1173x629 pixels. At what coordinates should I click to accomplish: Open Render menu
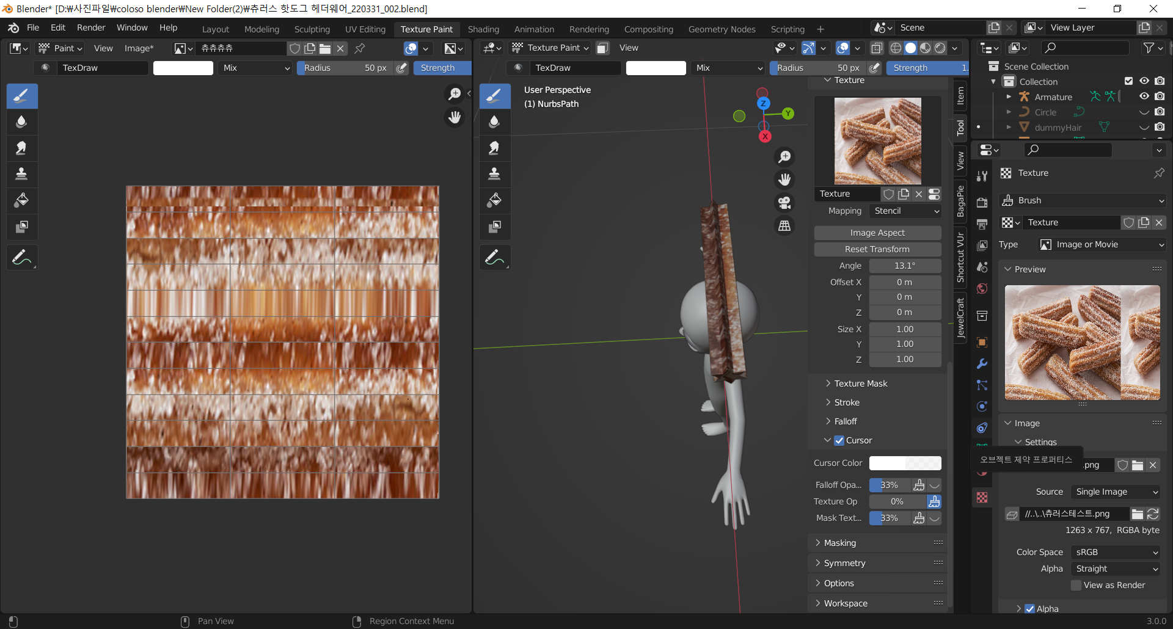[91, 27]
